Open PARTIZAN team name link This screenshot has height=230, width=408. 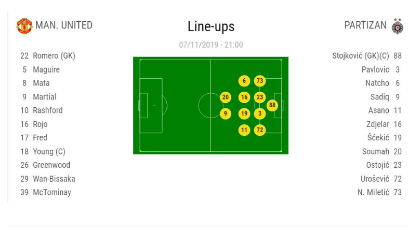[365, 25]
